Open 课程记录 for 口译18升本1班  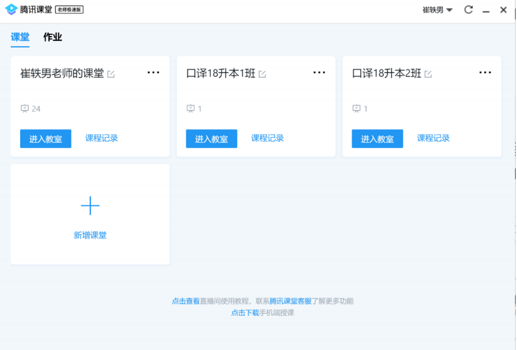[x=267, y=138]
